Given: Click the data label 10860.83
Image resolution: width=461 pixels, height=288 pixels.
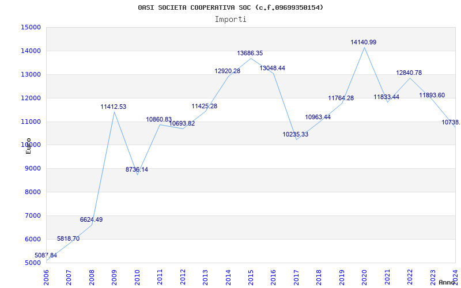Looking at the screenshot, I should tap(159, 119).
